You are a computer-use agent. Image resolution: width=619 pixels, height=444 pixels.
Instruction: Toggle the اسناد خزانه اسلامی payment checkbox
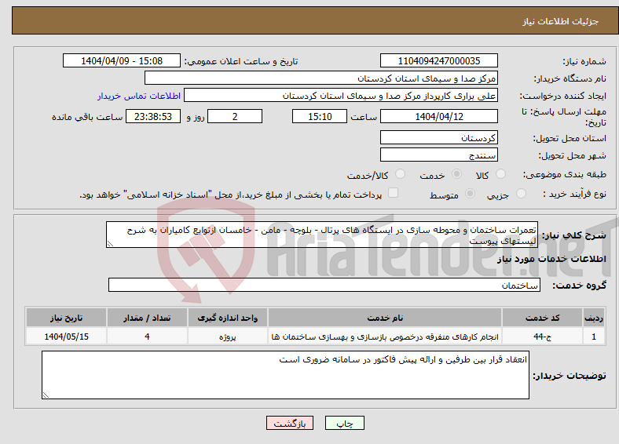[x=394, y=193]
